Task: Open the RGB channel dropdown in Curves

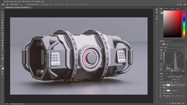Action: (171, 50)
